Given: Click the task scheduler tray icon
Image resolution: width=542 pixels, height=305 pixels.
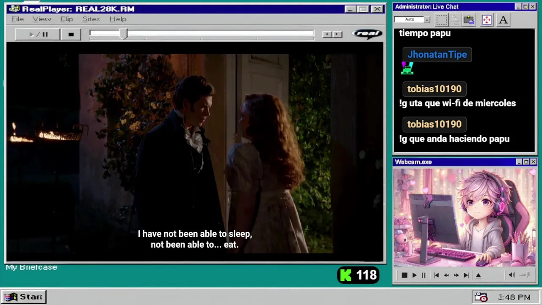Looking at the screenshot, I should click(481, 297).
